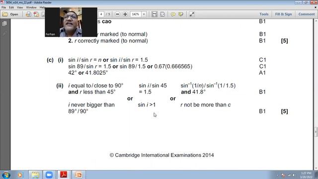Open the Comment pane
Screen dimensions: 318x179
[x=307, y=14]
